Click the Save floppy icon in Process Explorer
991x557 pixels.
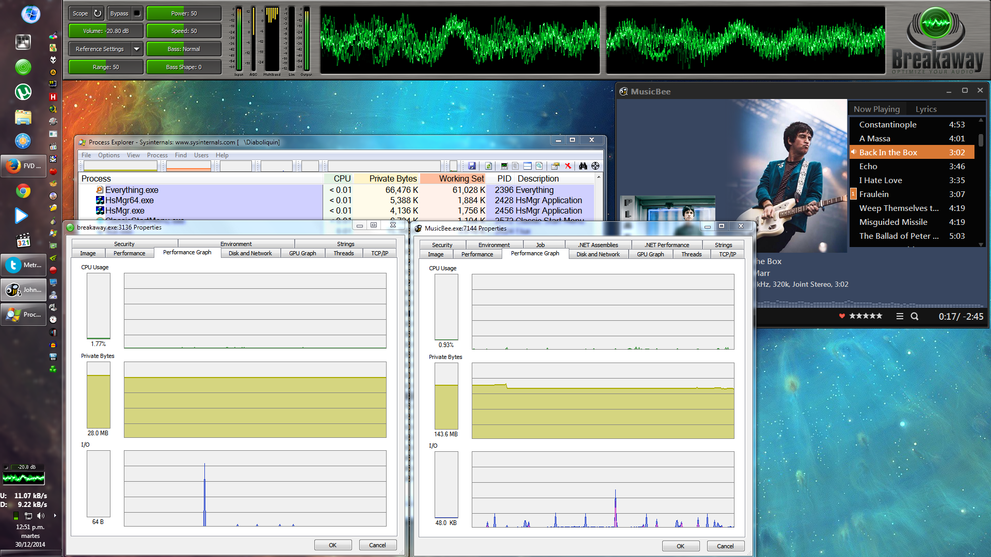pyautogui.click(x=472, y=166)
